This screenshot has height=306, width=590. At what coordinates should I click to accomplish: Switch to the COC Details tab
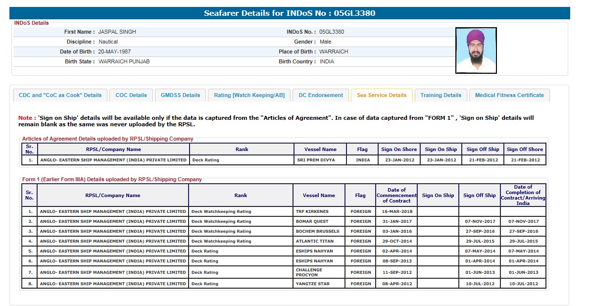[131, 95]
